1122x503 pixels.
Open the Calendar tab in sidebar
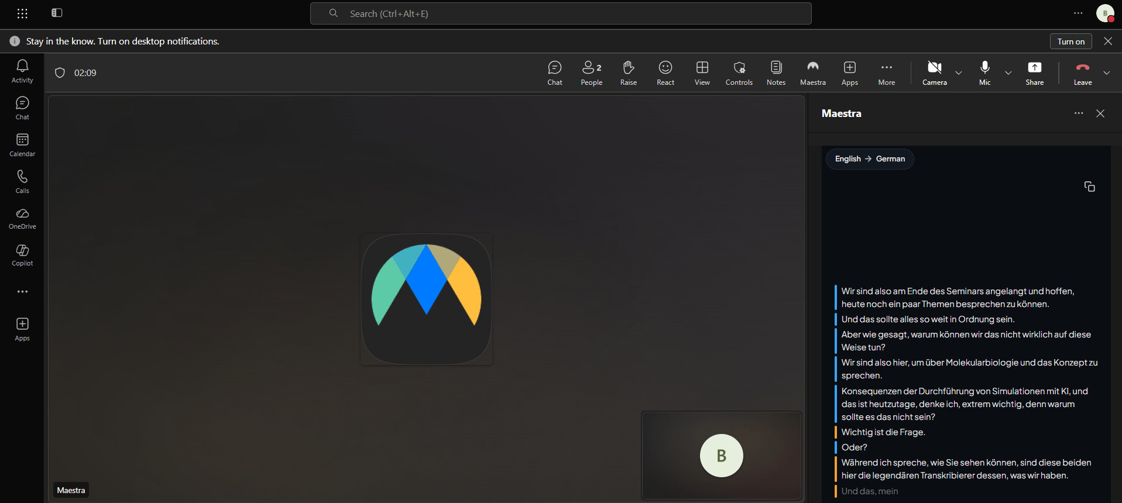[22, 145]
